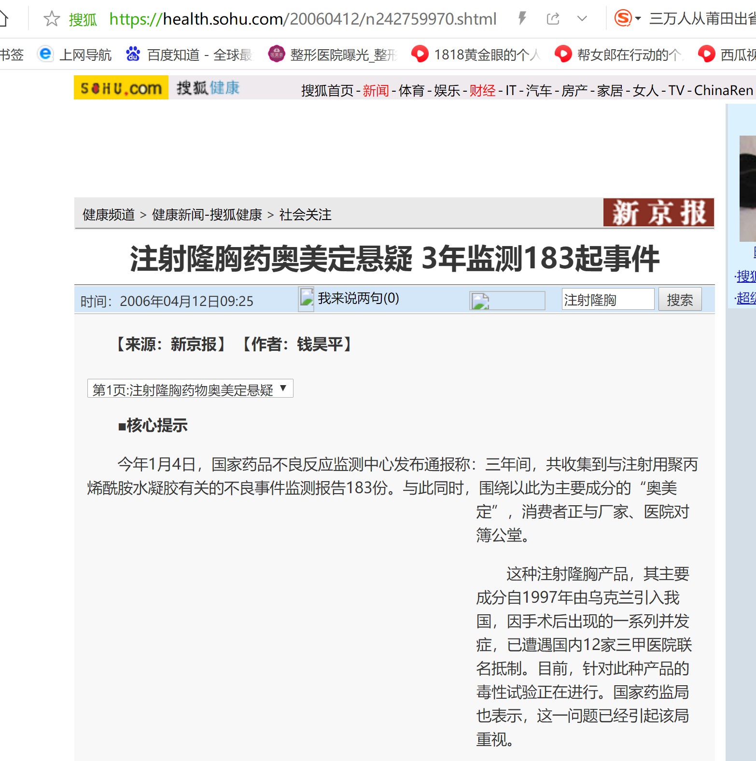Viewport: 756px width, 761px height.
Task: Click the broken image placeholder before search box
Action: click(x=507, y=301)
